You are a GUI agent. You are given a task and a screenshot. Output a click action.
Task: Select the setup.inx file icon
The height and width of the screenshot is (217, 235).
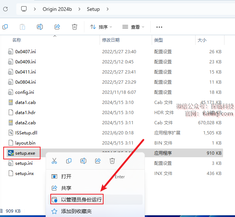point(11,174)
